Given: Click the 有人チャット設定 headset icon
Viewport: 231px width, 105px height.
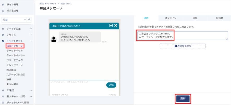Looking at the screenshot, I should point(3,97).
